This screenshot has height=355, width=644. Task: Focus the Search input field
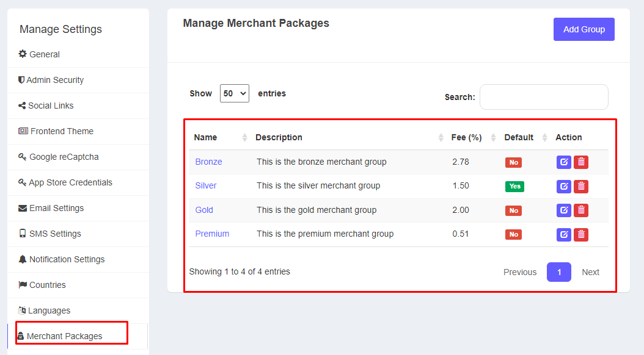click(x=544, y=97)
